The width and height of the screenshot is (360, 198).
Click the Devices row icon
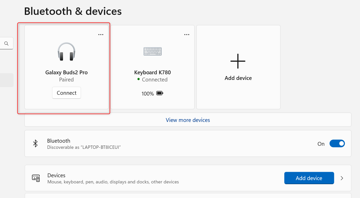click(36, 178)
